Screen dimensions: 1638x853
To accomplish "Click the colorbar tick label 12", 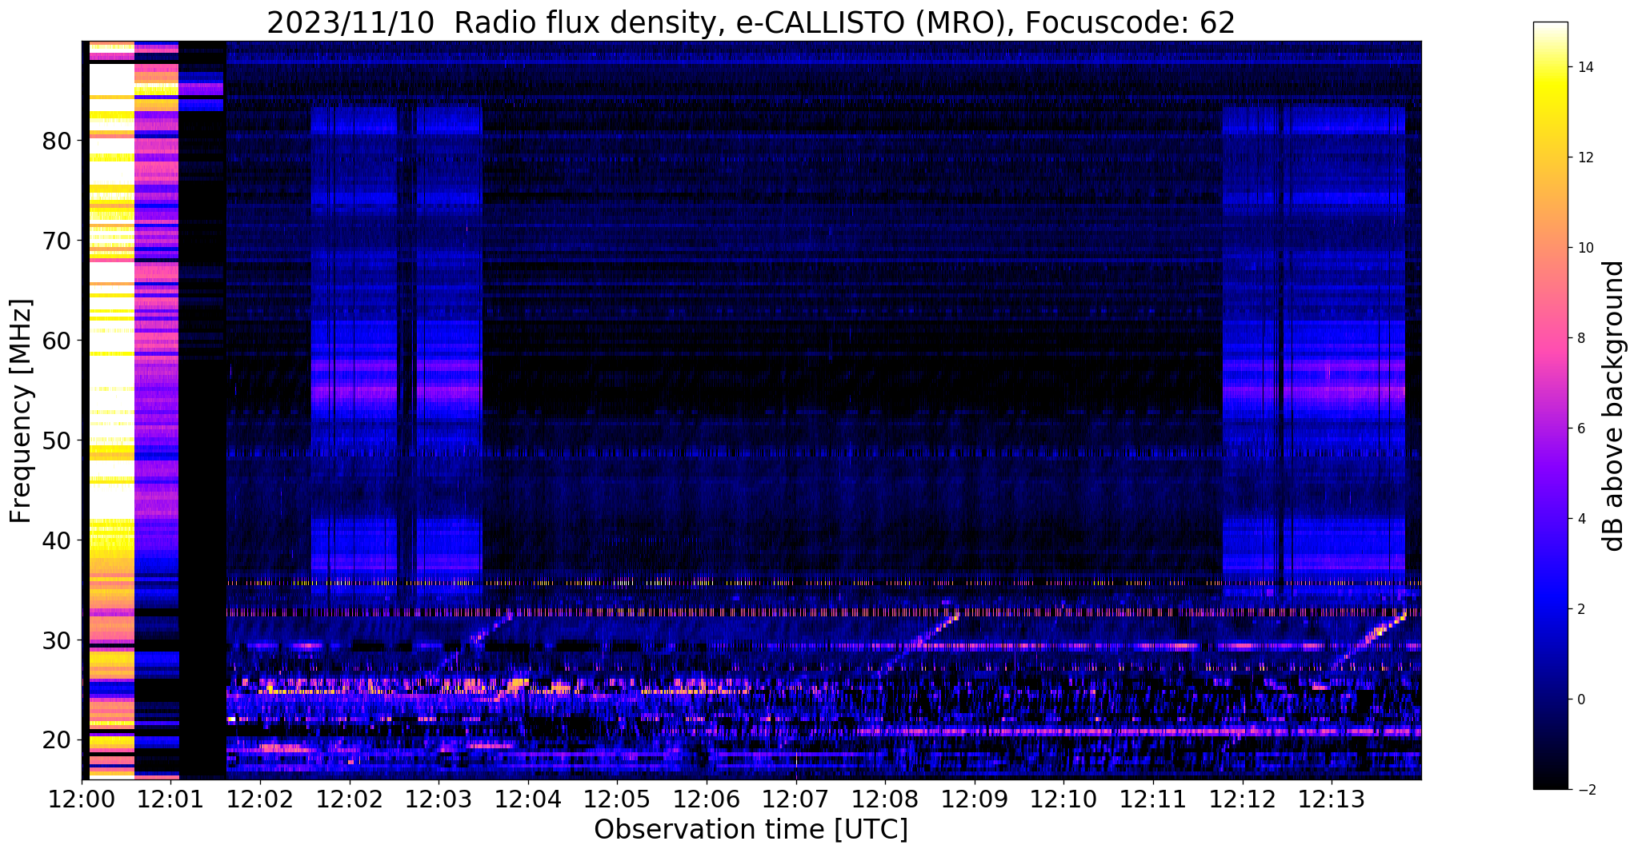I will (1584, 157).
